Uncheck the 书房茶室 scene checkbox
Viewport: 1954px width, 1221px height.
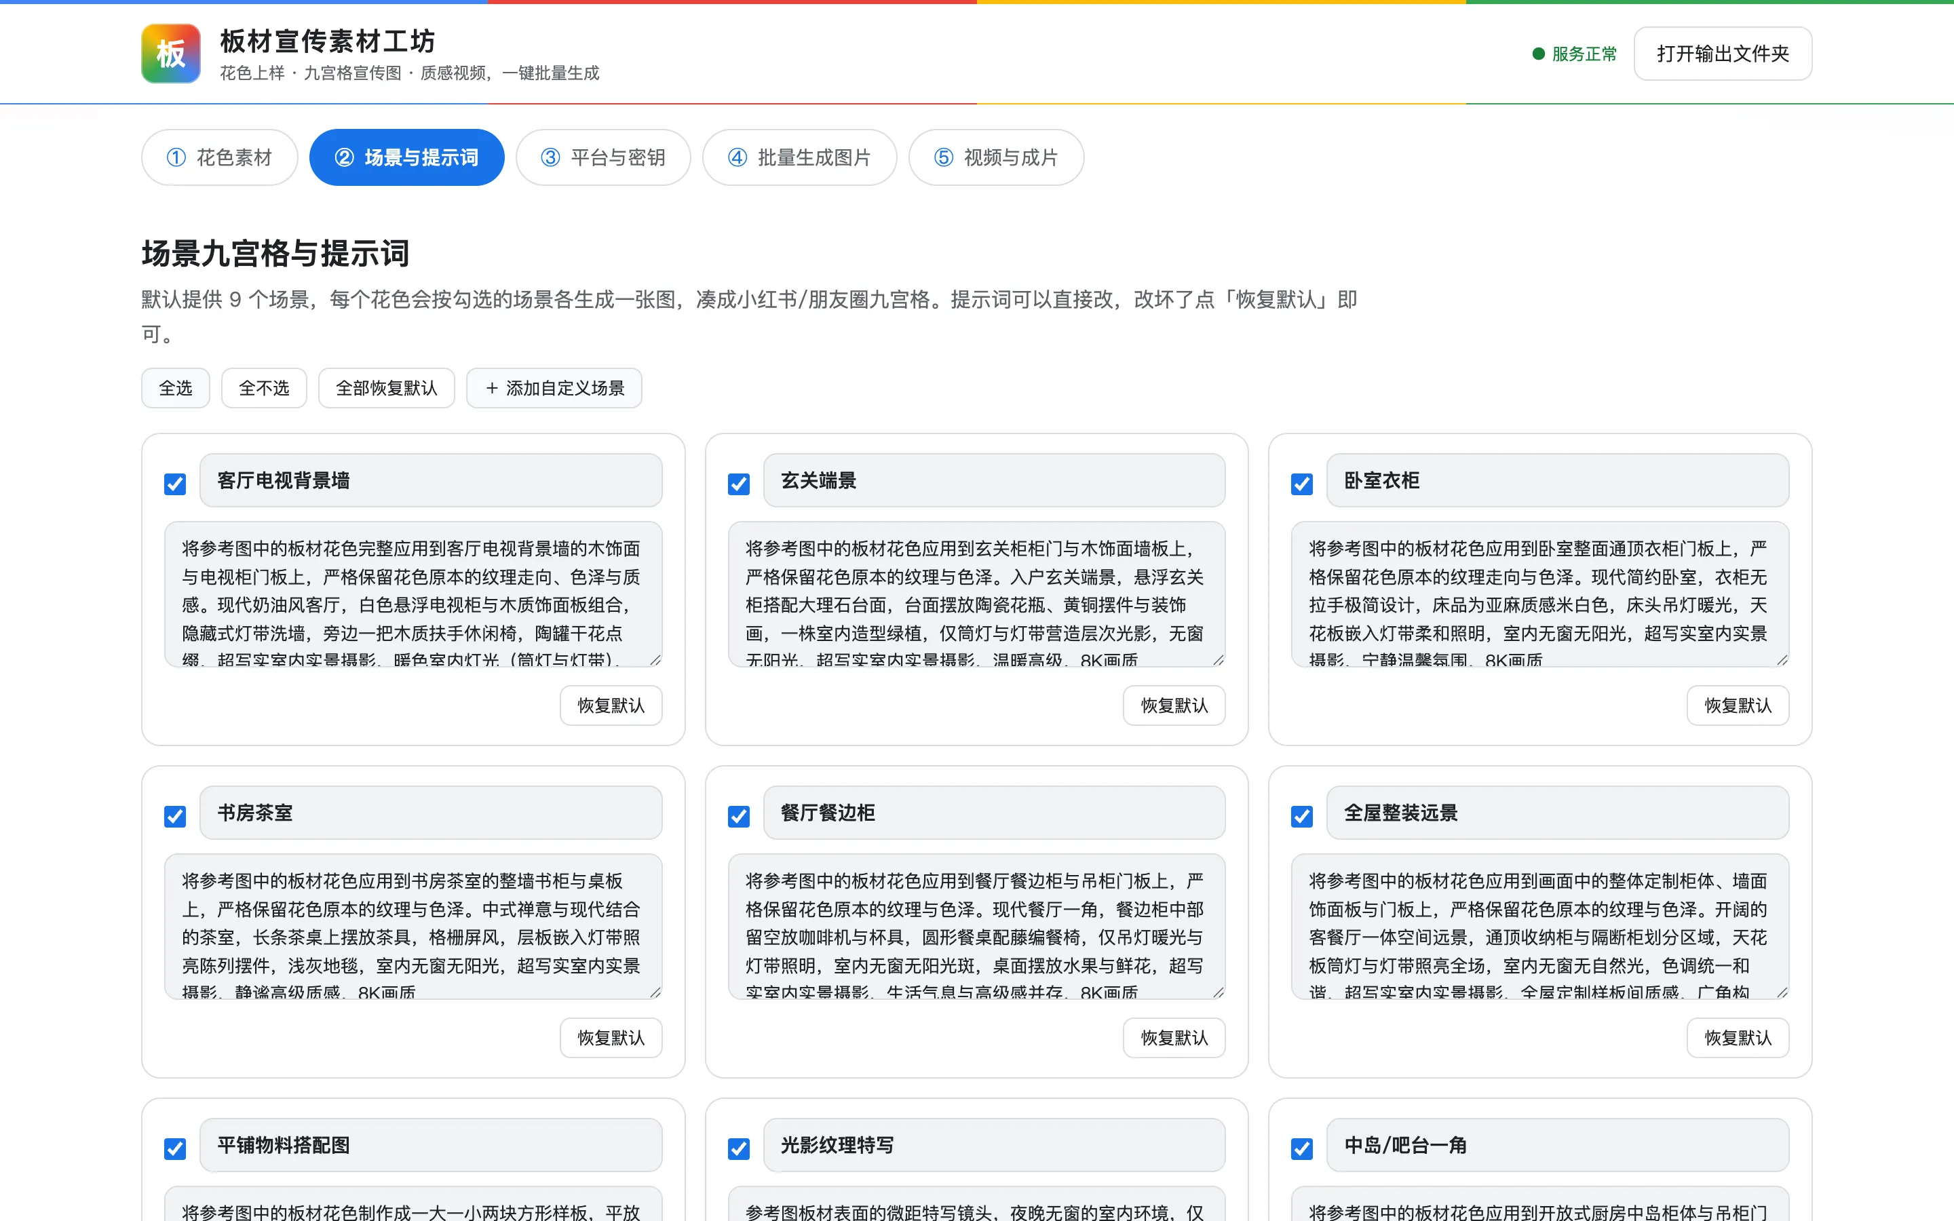[175, 817]
